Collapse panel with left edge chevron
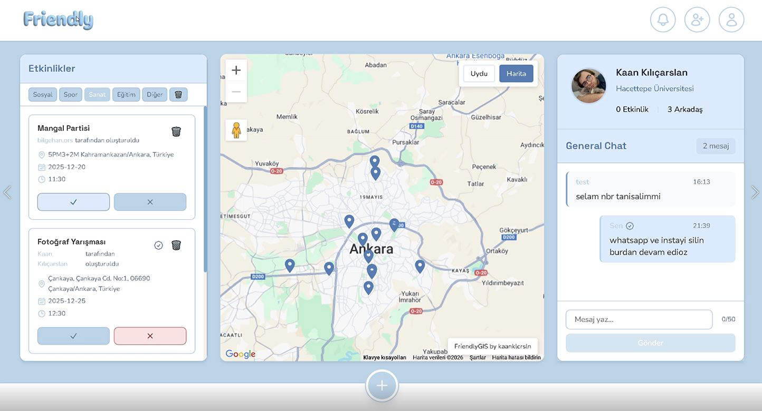Image resolution: width=762 pixels, height=411 pixels. [x=7, y=192]
